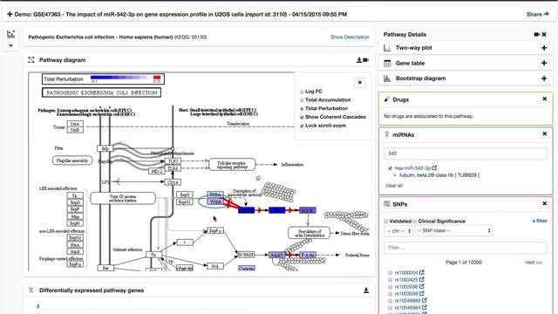Click the tubulin beta 2B TUBB2B entry

click(x=439, y=175)
